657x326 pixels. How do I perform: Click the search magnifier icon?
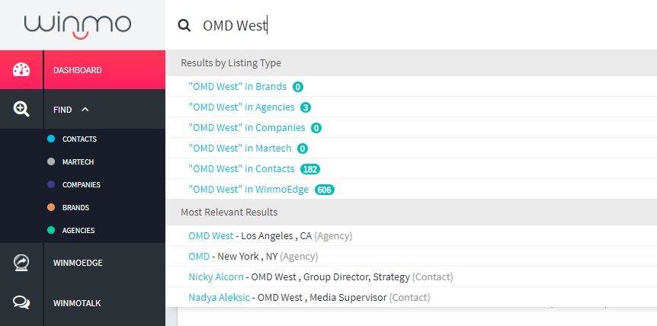click(184, 26)
